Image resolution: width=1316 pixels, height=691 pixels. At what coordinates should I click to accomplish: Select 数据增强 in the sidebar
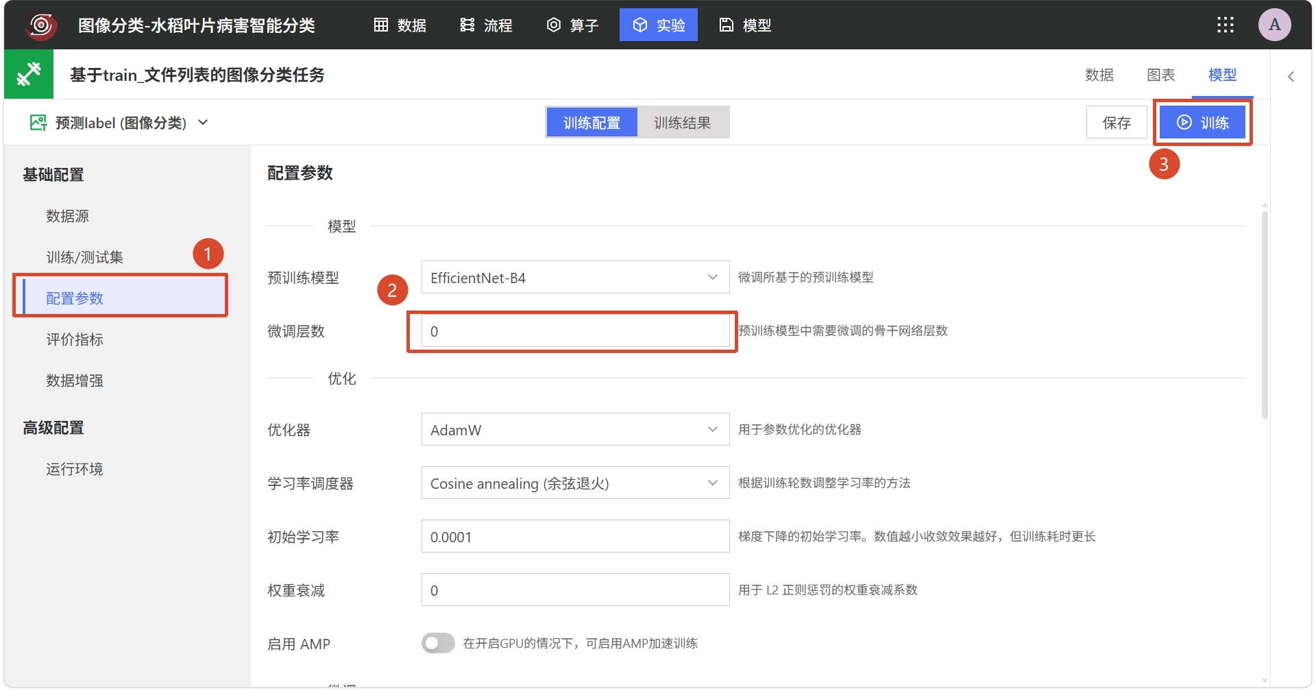point(74,380)
